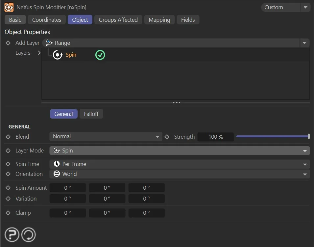
Task: Click the keyframe diamond beside Blend
Action: (8, 137)
